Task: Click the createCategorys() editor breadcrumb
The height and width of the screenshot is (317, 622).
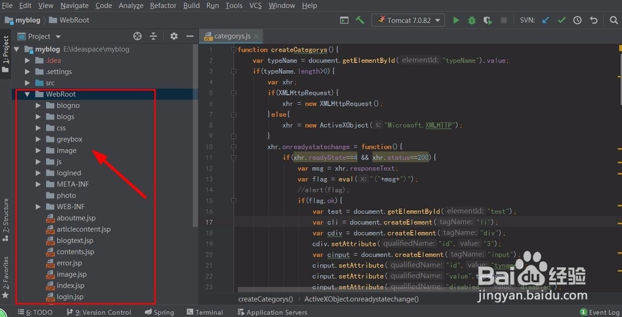Action: point(266,299)
